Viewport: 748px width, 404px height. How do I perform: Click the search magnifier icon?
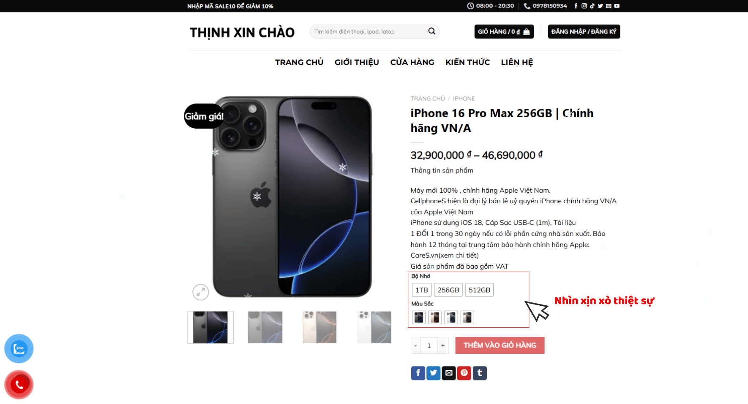pyautogui.click(x=431, y=31)
